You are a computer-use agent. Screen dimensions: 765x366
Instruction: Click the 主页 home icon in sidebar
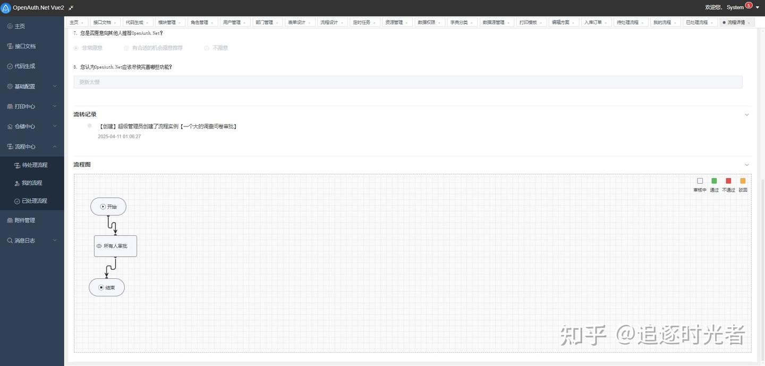pyautogui.click(x=9, y=25)
